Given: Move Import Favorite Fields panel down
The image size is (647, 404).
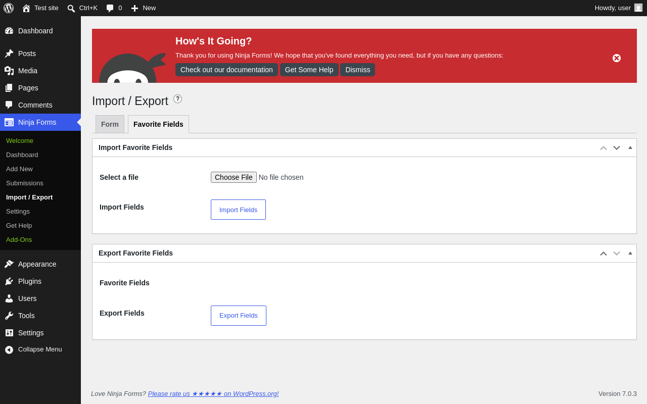Looking at the screenshot, I should tap(617, 148).
